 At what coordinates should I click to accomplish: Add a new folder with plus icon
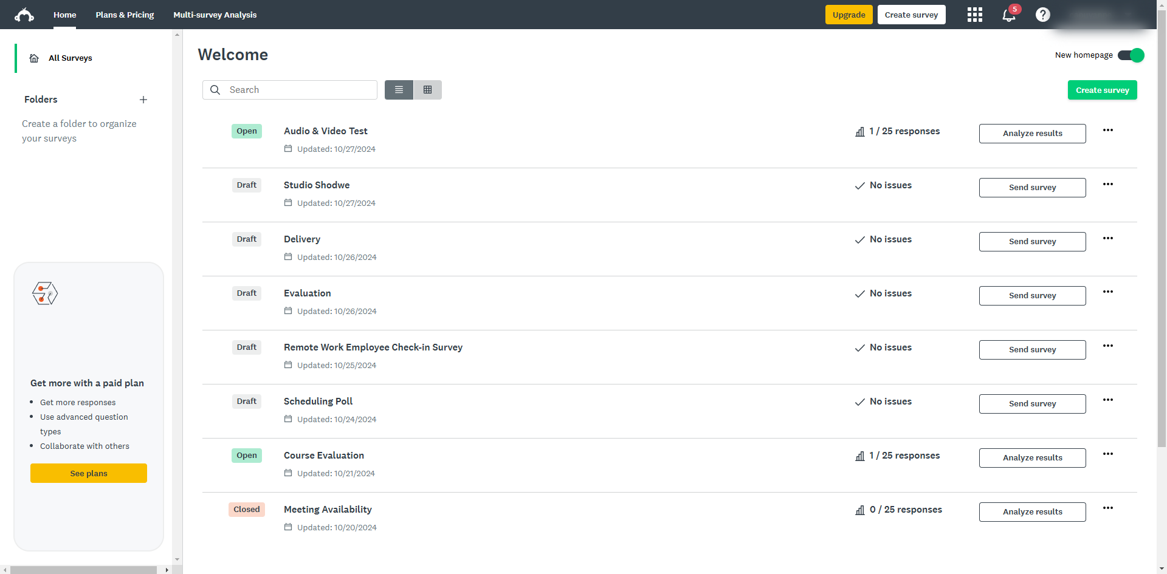pos(143,100)
